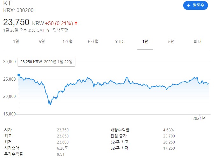Screen dimensions: 215x162
Task: Open the YTD chart tab
Action: pos(119,41)
